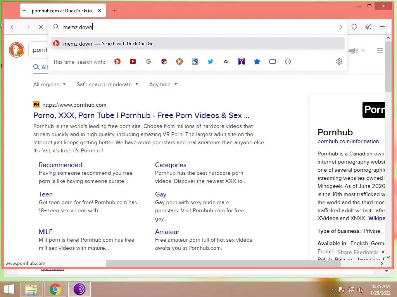Search this time with Google
Viewport: 397px width, 297px height.
click(148, 61)
